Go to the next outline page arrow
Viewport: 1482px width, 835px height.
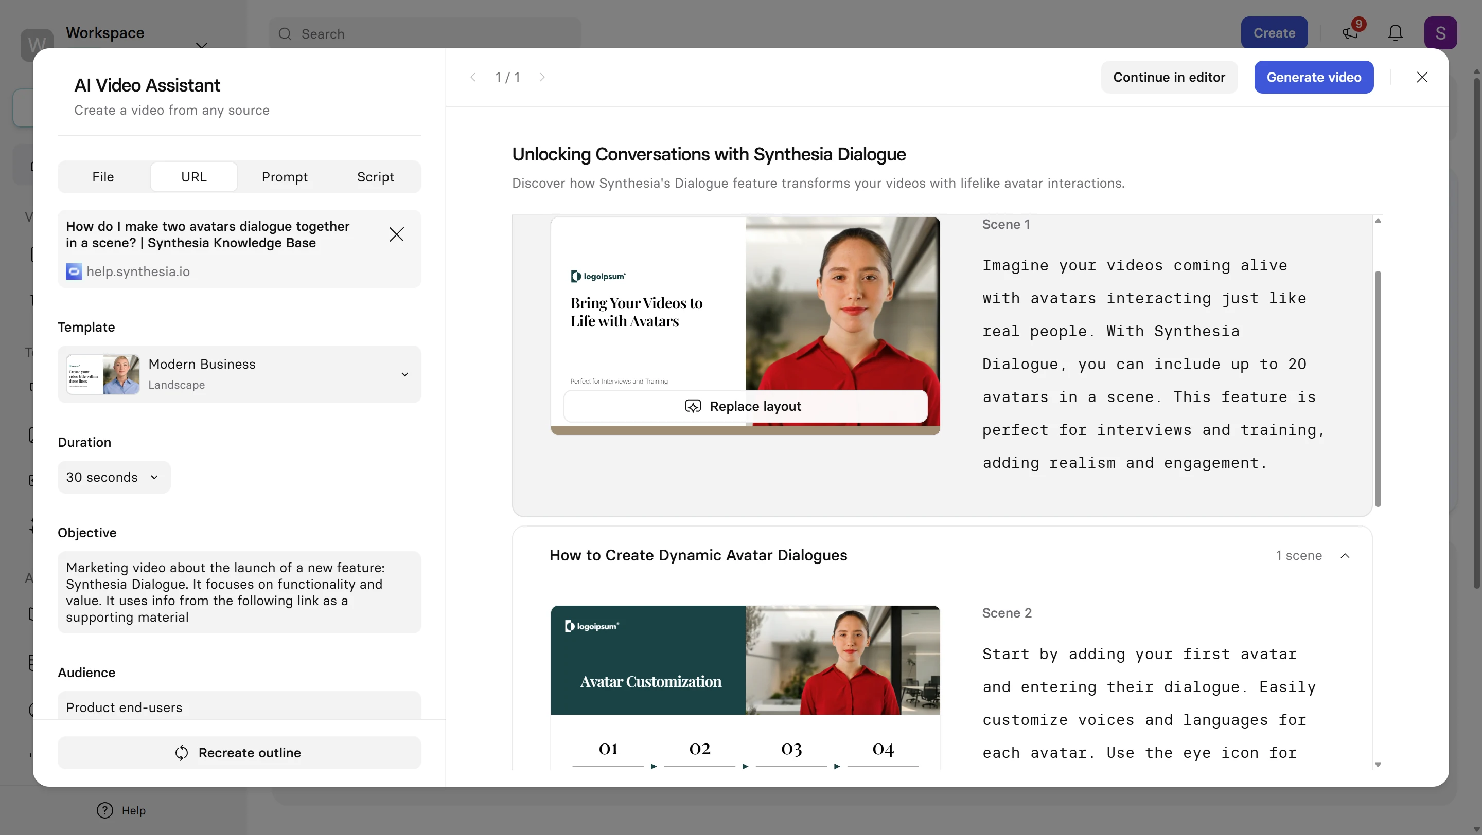[542, 77]
